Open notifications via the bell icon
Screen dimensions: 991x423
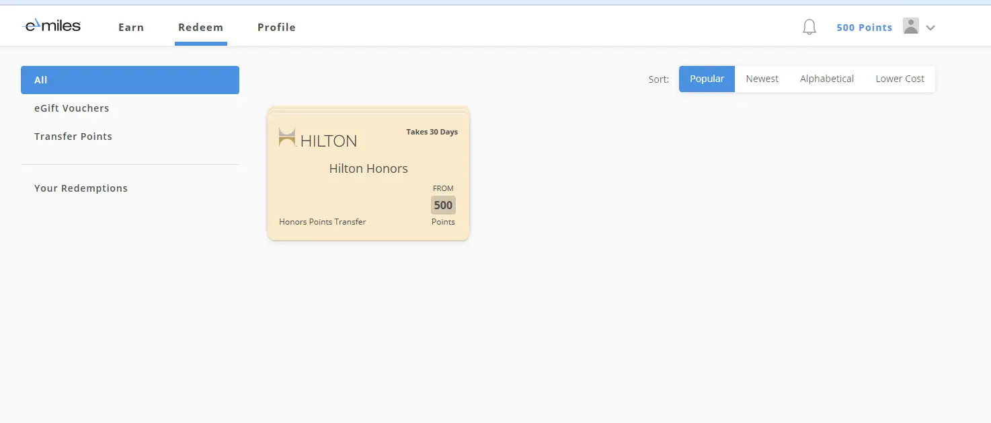(x=809, y=26)
